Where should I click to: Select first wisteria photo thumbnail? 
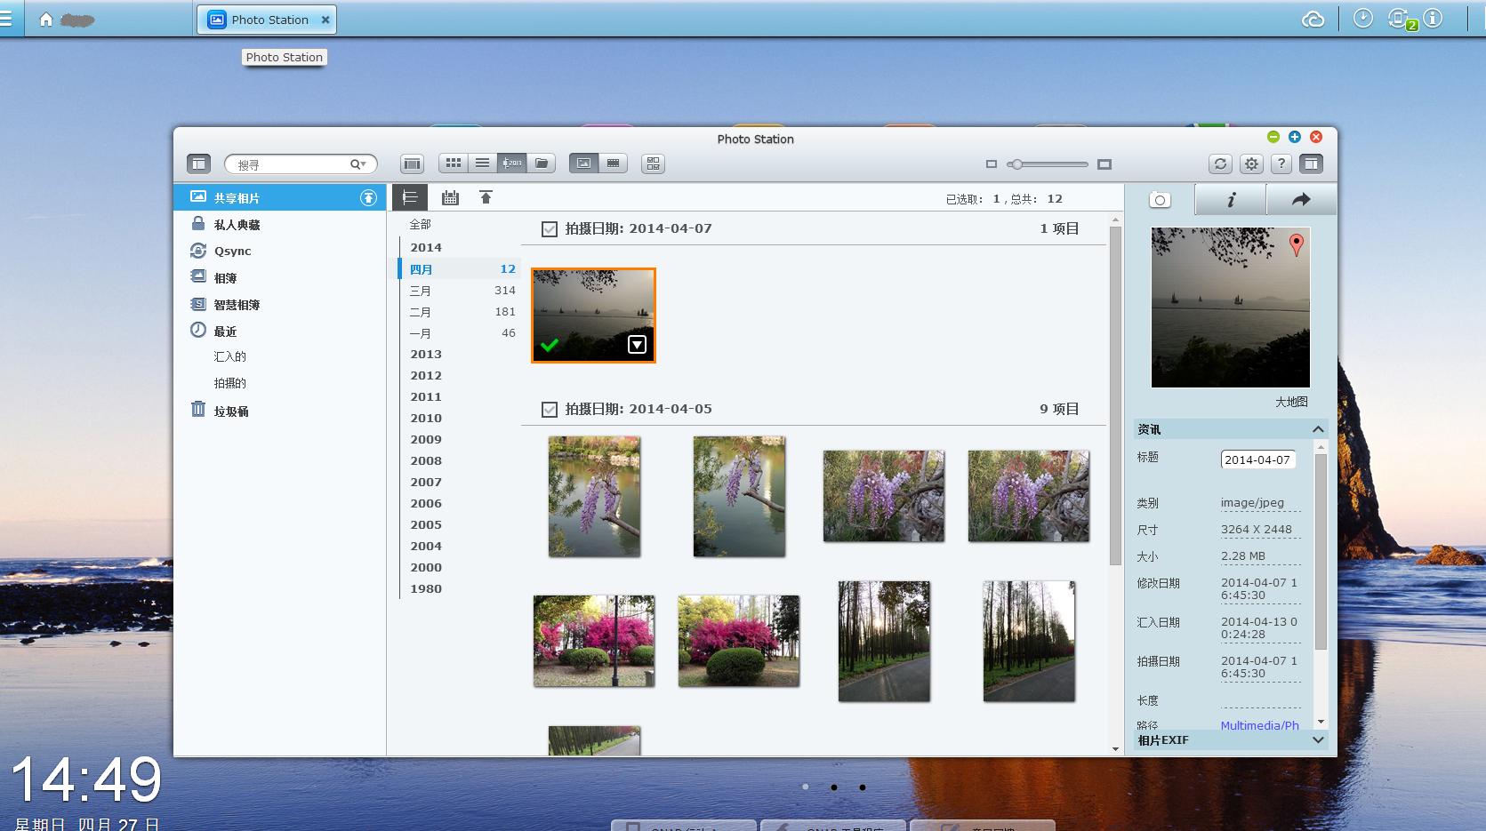594,496
